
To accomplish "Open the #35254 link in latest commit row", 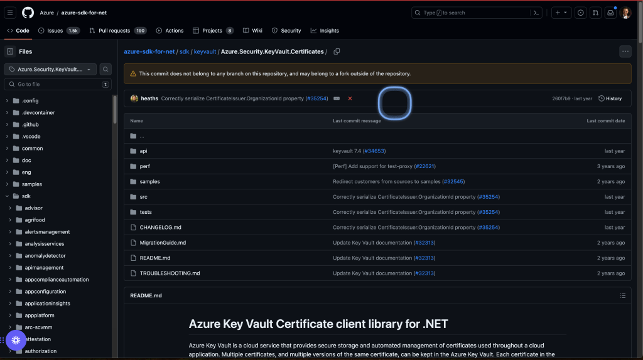I will (x=317, y=98).
